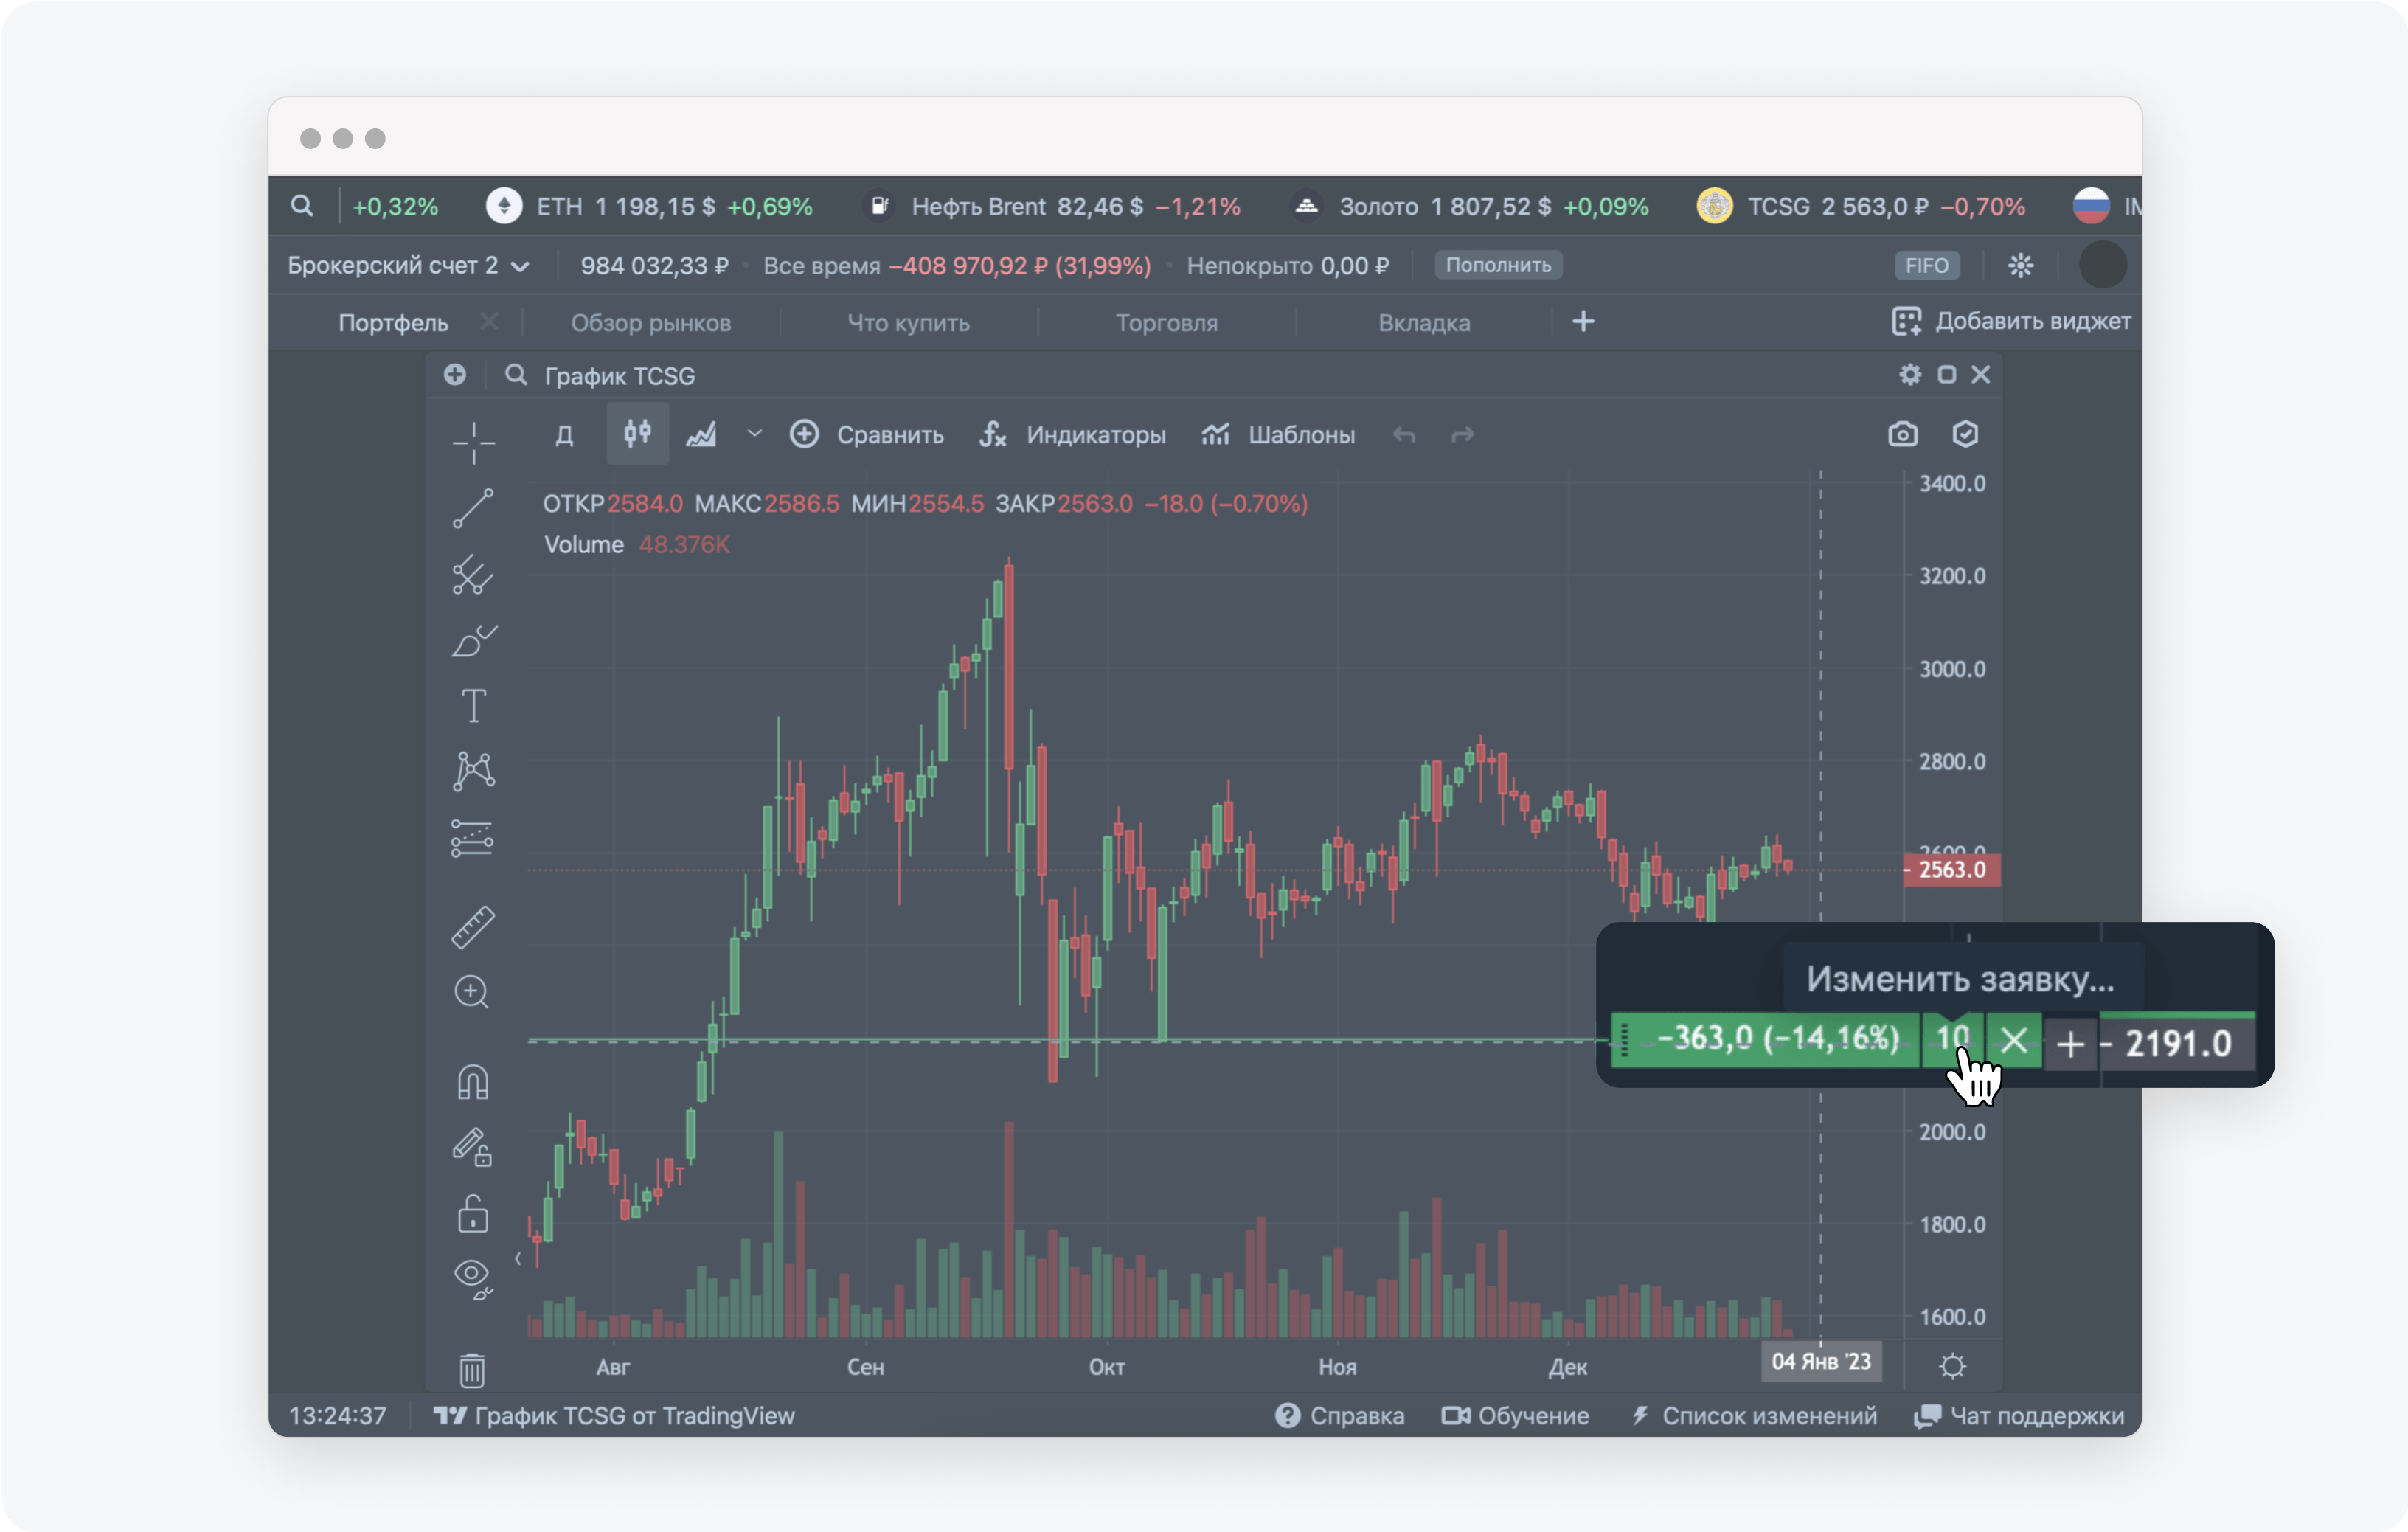Select the forecast/position tool

473,839
